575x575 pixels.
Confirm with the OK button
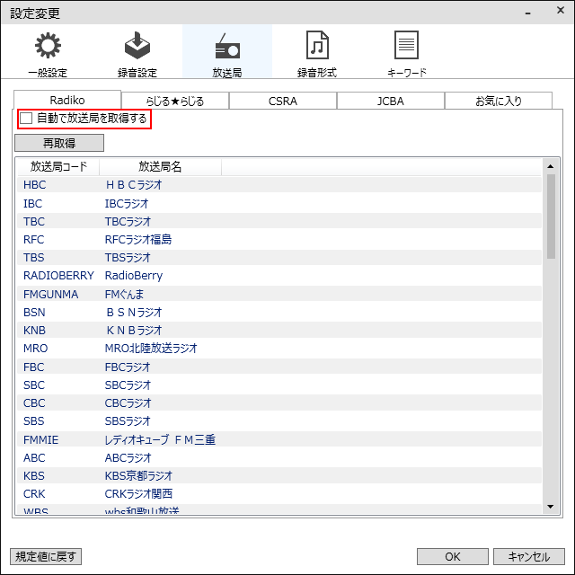tap(453, 557)
